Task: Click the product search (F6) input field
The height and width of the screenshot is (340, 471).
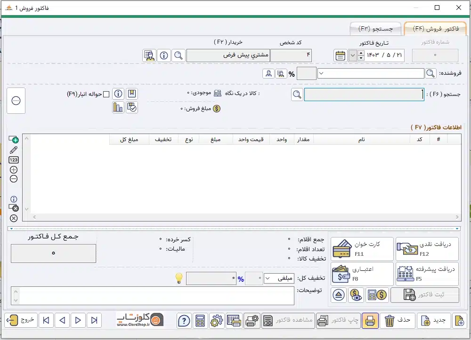Action: click(364, 95)
